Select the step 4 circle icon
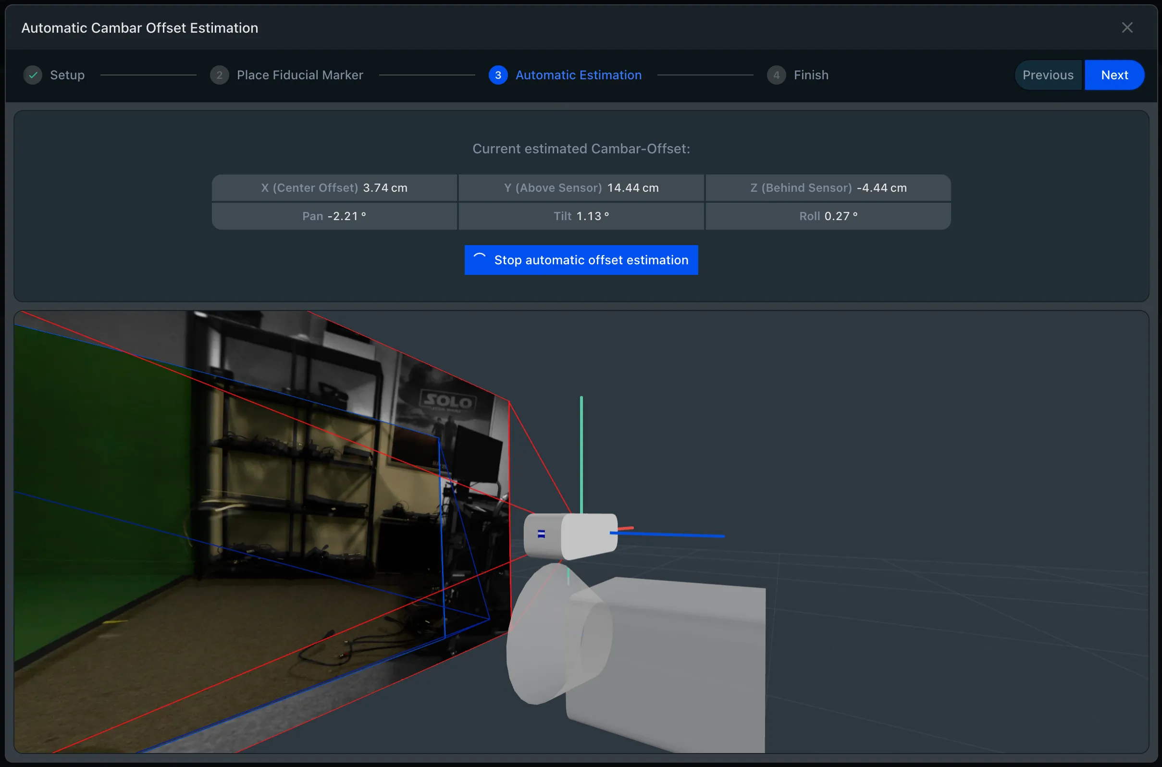Image resolution: width=1162 pixels, height=767 pixels. pyautogui.click(x=776, y=75)
